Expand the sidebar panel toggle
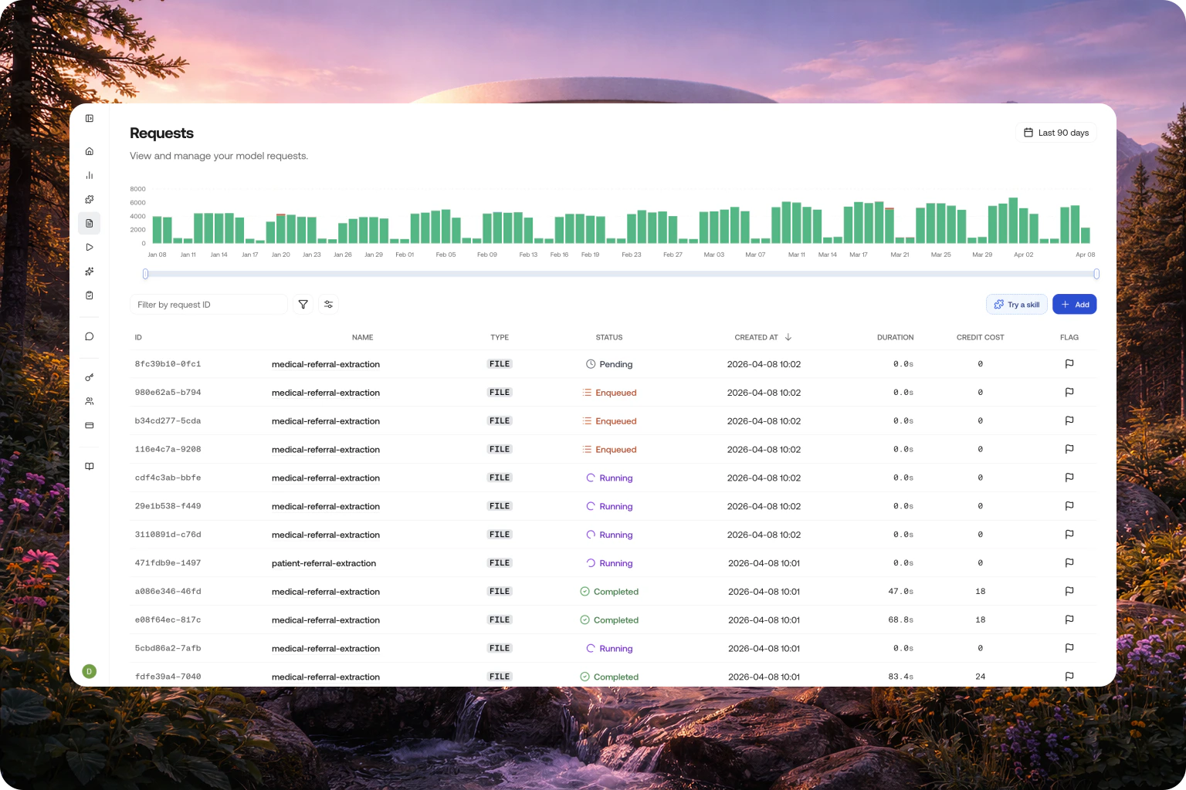Screen dimensions: 1186x790 (90, 119)
